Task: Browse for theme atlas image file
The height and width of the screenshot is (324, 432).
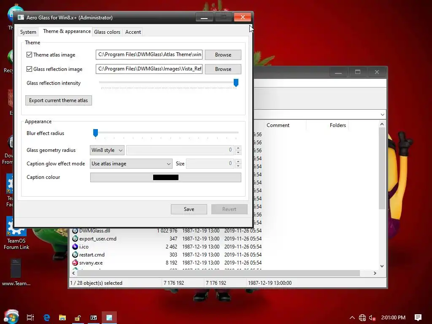Action: 223,54
